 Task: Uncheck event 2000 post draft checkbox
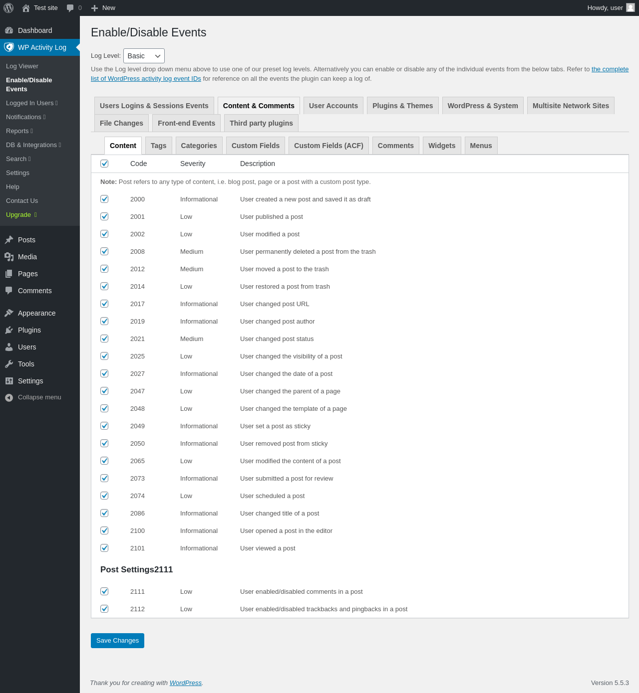(x=104, y=199)
